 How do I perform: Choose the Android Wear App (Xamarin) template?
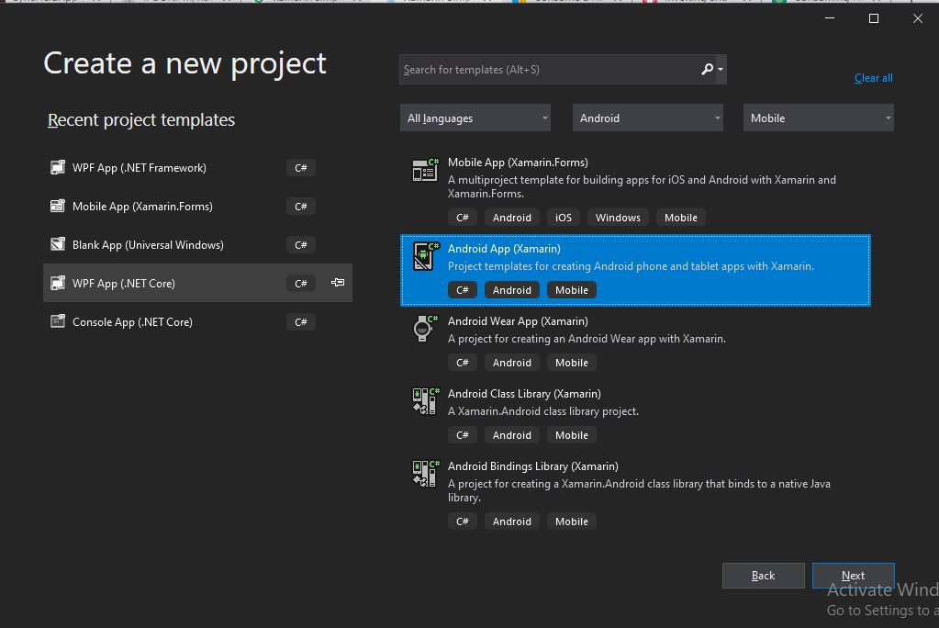(x=635, y=342)
